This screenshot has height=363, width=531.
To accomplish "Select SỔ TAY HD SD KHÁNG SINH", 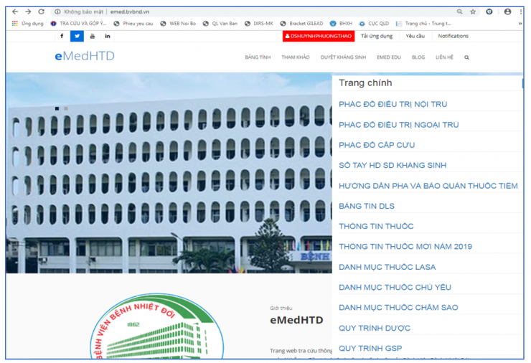I will point(393,166).
